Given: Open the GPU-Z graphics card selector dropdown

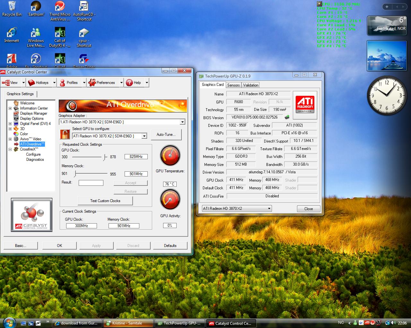Looking at the screenshot, I should pos(269,209).
